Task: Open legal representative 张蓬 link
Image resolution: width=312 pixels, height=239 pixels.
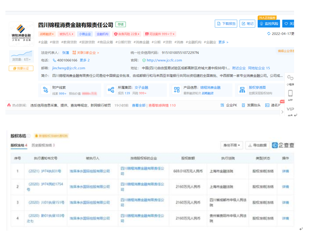Action: (65, 53)
